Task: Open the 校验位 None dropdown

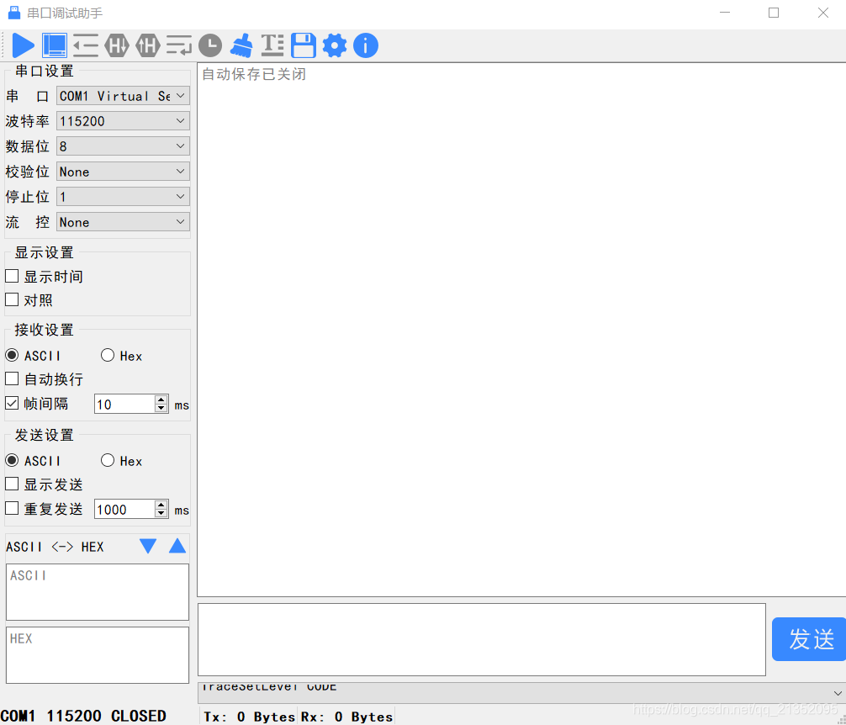Action: point(123,172)
